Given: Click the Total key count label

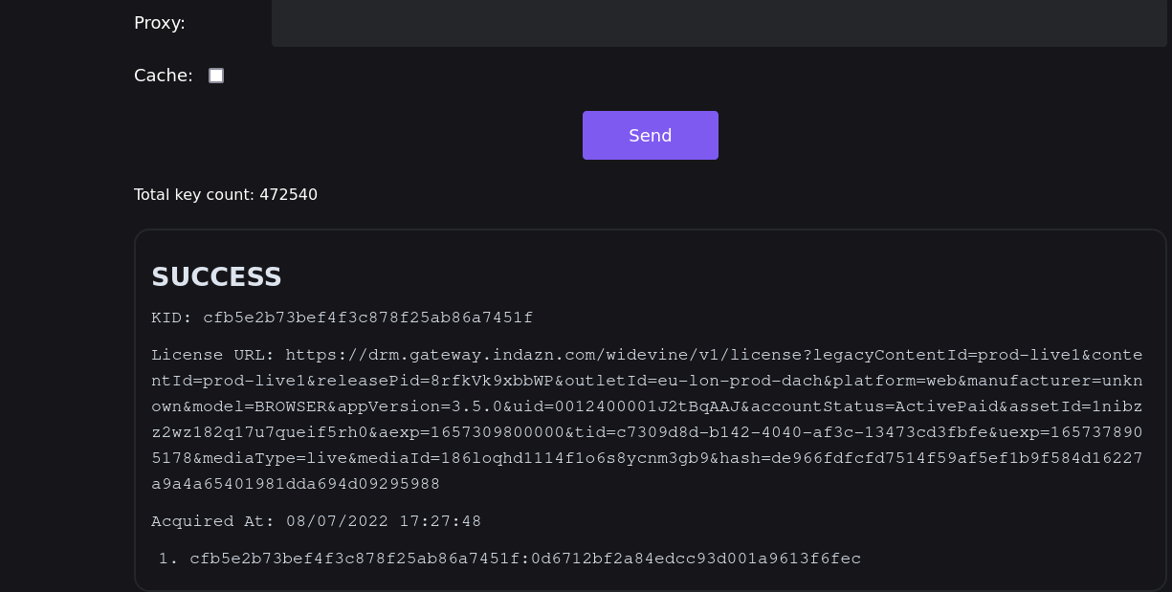Looking at the screenshot, I should pyautogui.click(x=194, y=195).
